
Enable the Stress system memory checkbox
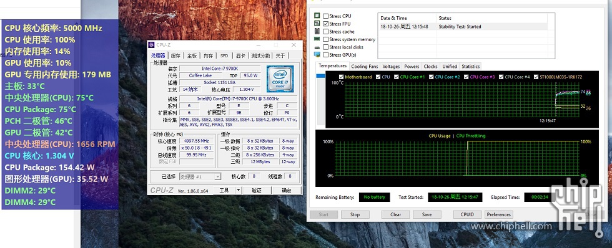pyautogui.click(x=325, y=39)
